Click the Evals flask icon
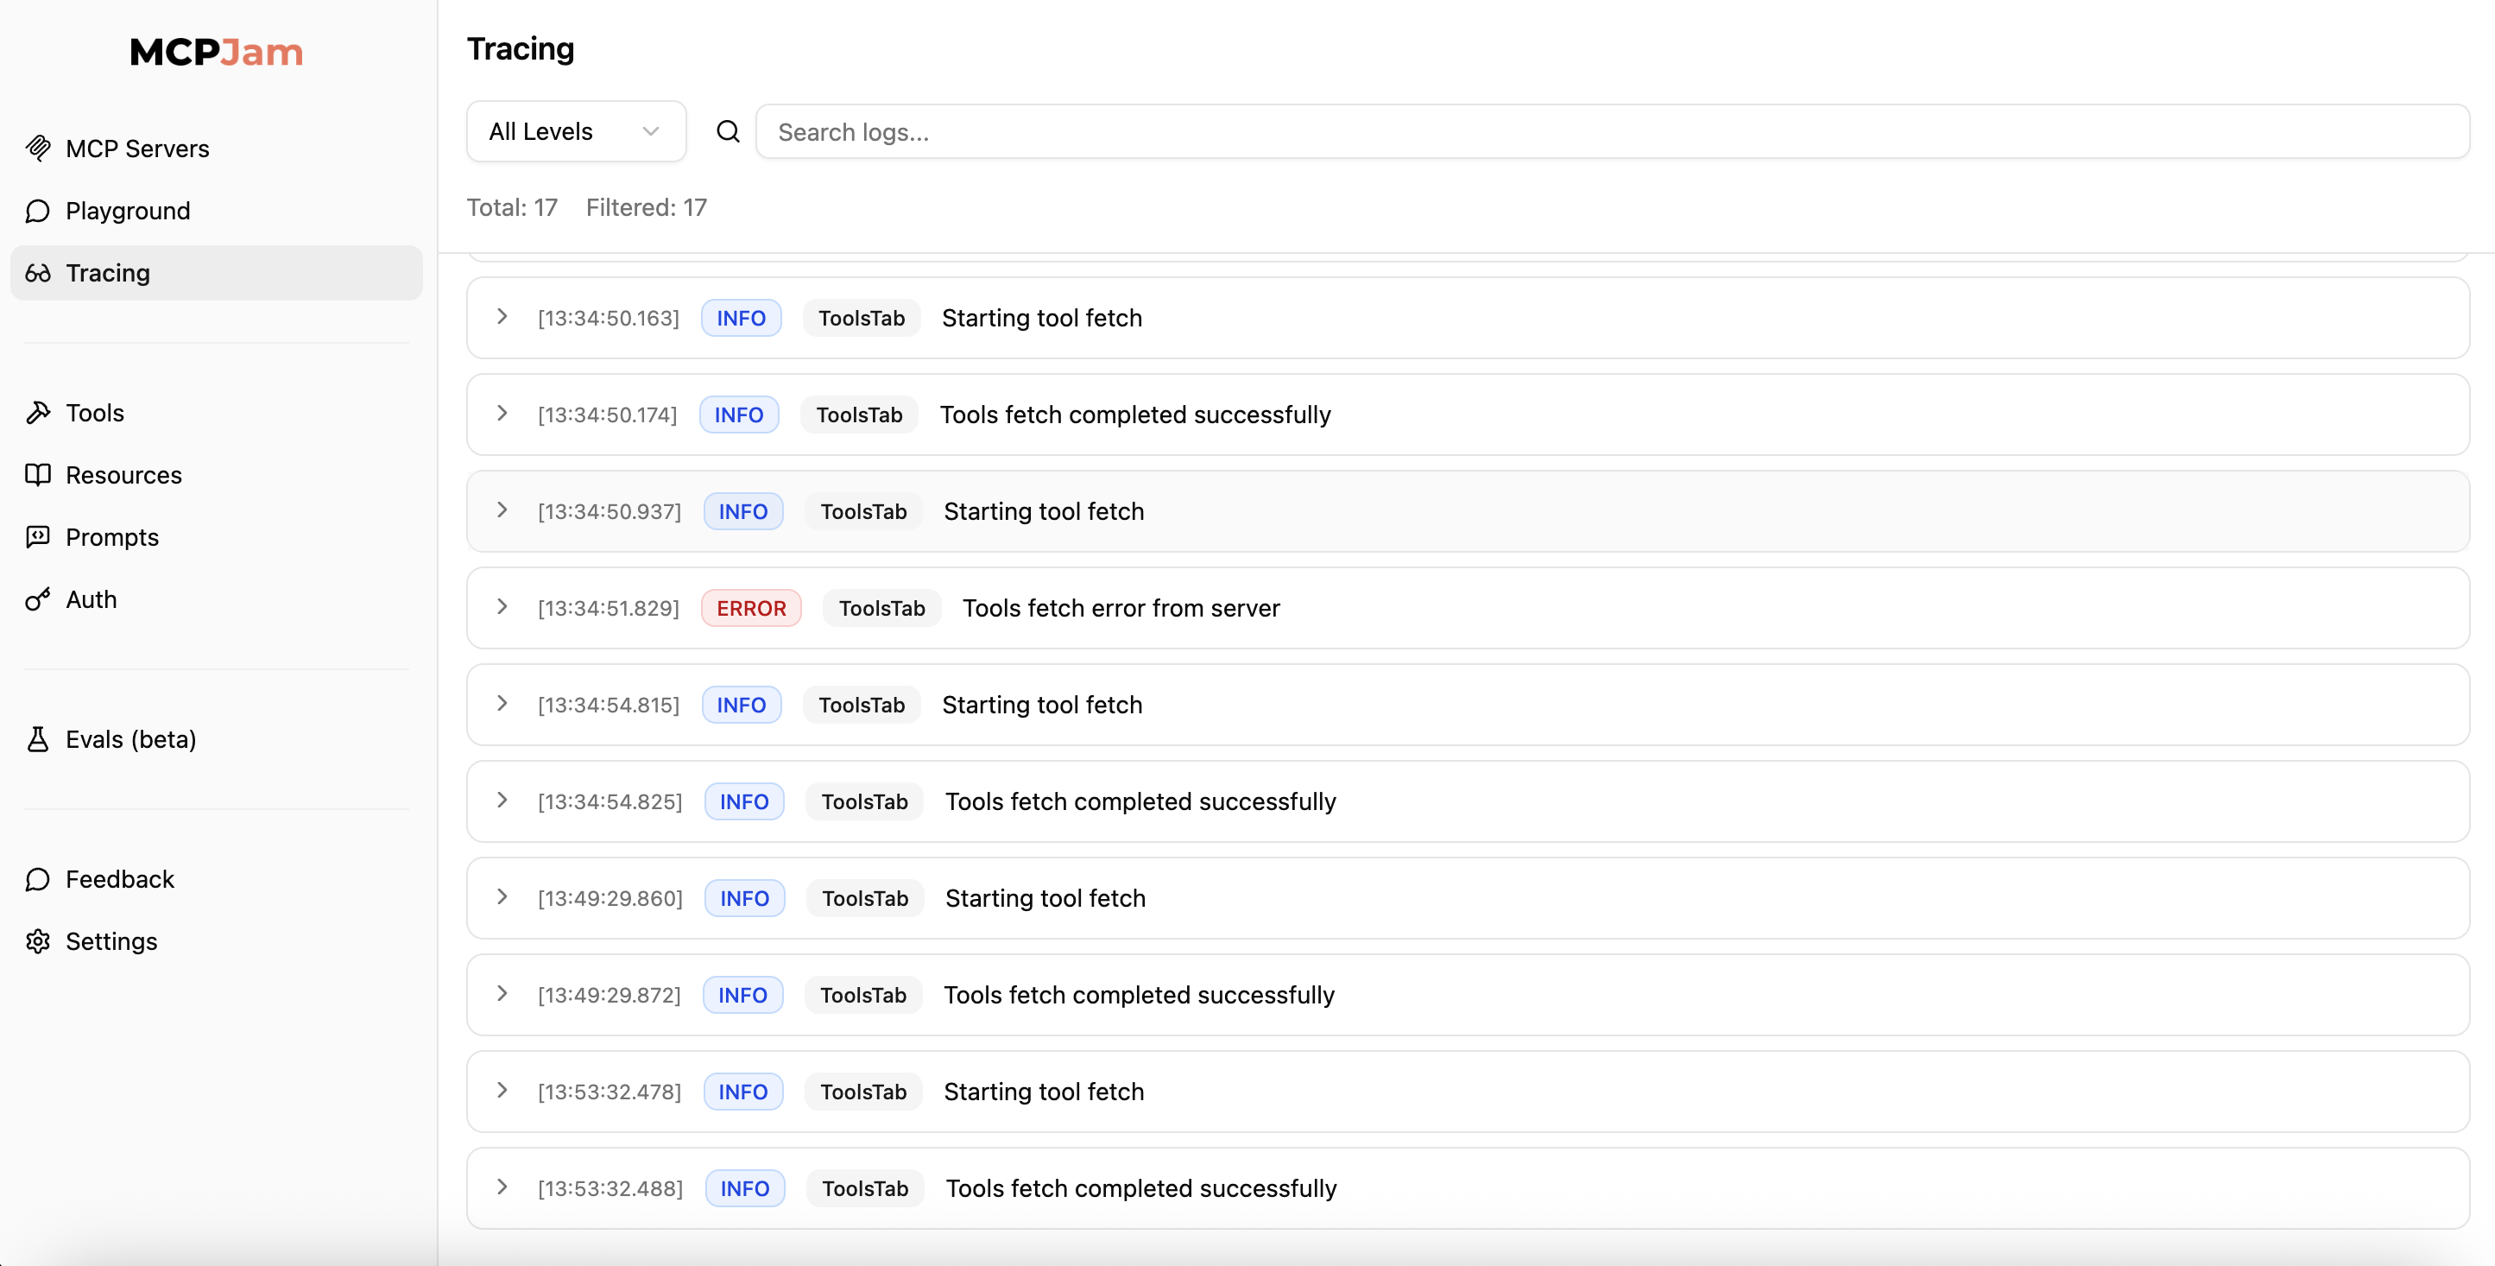The image size is (2495, 1266). point(38,739)
